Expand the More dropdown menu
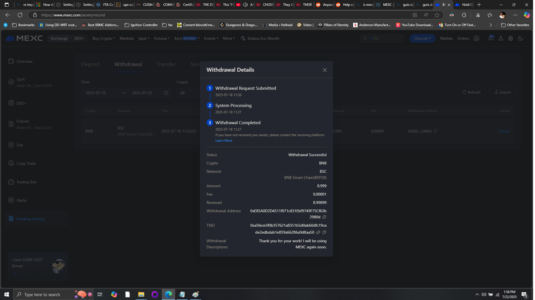Screen dimensions: 535x300 click(x=229, y=38)
